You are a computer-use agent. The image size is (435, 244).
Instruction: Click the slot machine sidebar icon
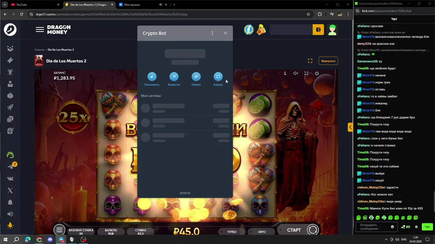pos(10,131)
